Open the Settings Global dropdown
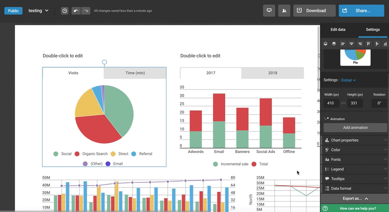Image resolution: width=389 pixels, height=212 pixels. point(348,80)
